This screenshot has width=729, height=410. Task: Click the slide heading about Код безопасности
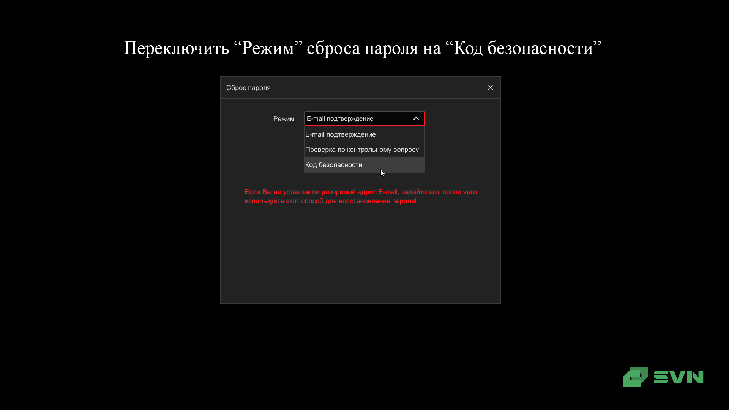(x=362, y=48)
